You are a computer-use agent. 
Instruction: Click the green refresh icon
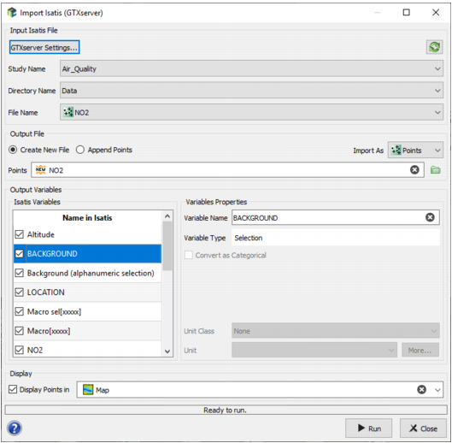[x=434, y=47]
